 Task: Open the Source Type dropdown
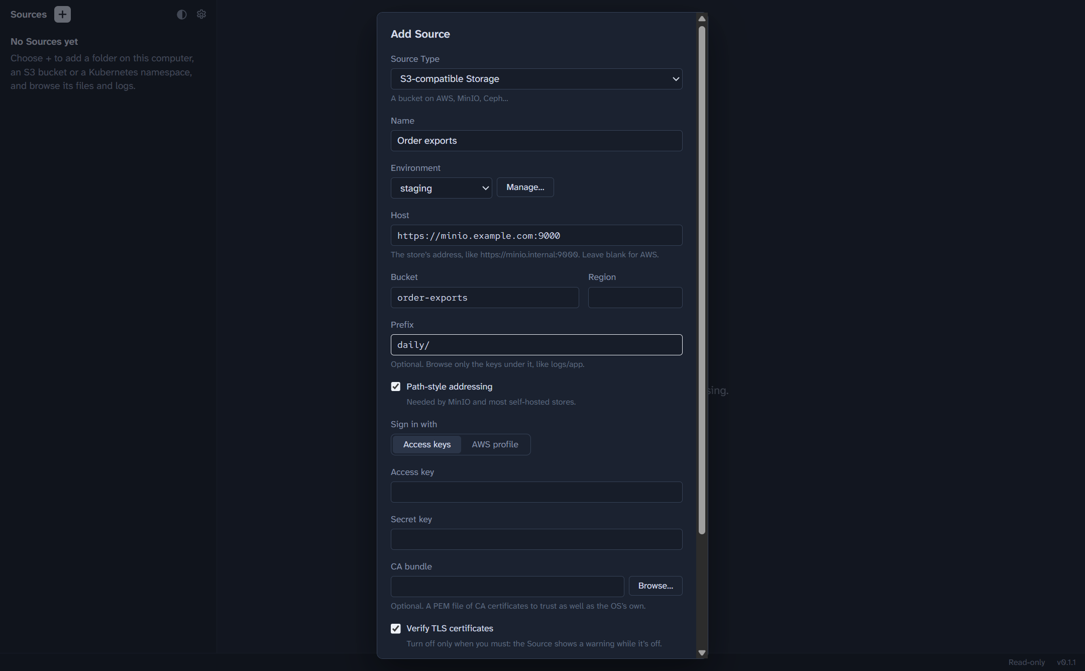click(536, 79)
